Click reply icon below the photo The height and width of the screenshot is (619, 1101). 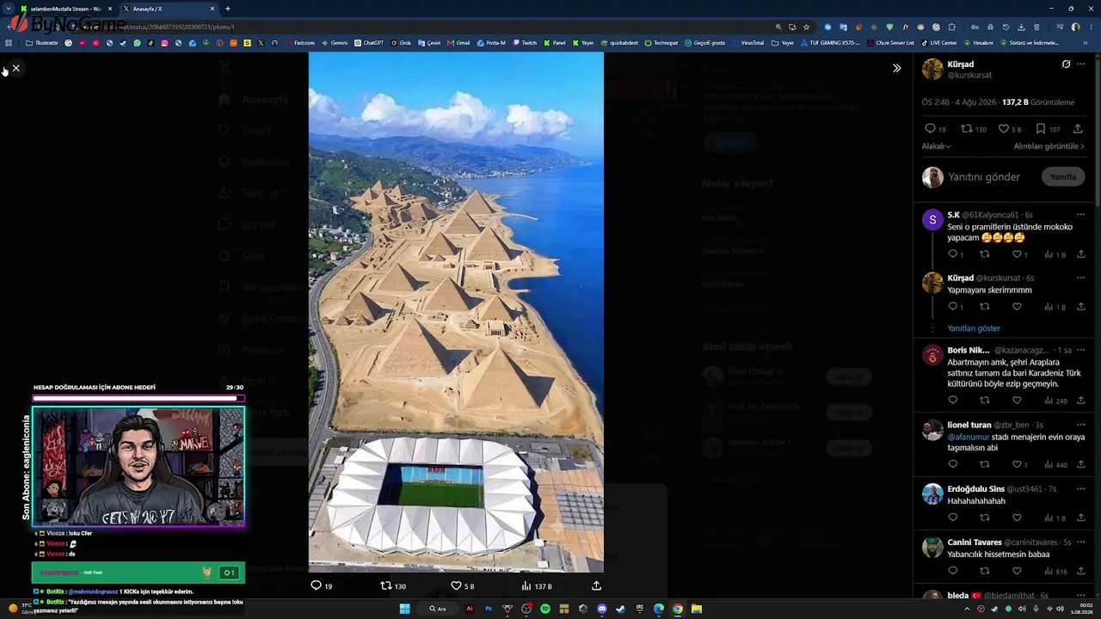point(316,585)
